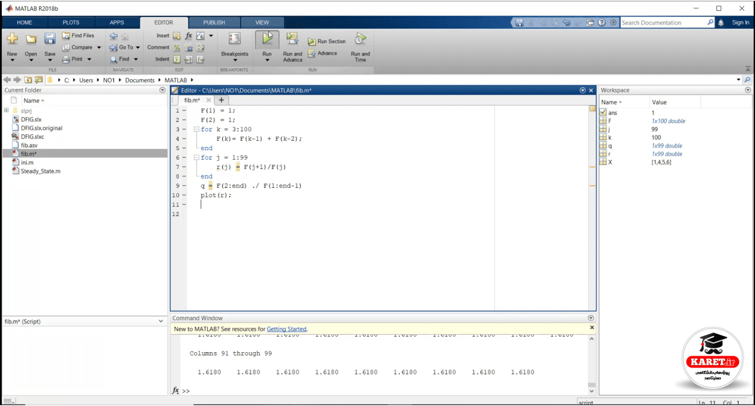The image size is (755, 406).
Task: Click the Help question mark icon
Action: pyautogui.click(x=602, y=23)
